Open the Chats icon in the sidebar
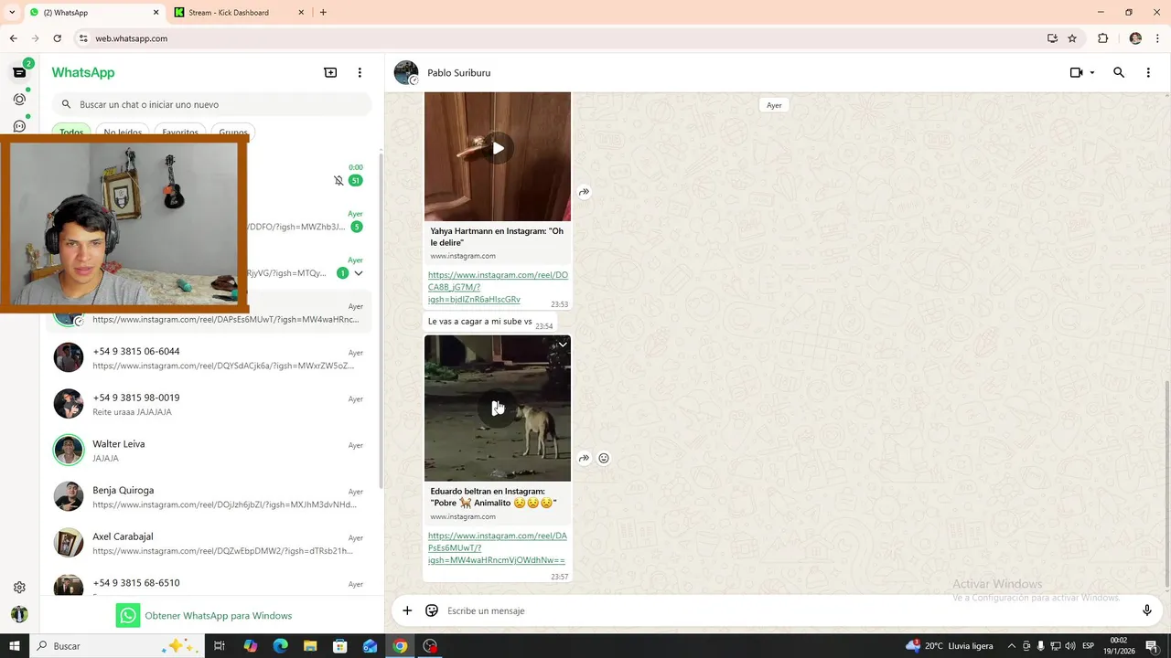 (x=19, y=72)
